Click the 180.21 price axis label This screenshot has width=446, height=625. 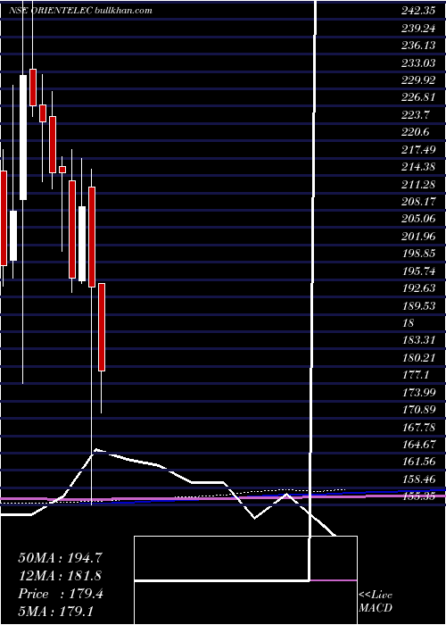pyautogui.click(x=417, y=357)
